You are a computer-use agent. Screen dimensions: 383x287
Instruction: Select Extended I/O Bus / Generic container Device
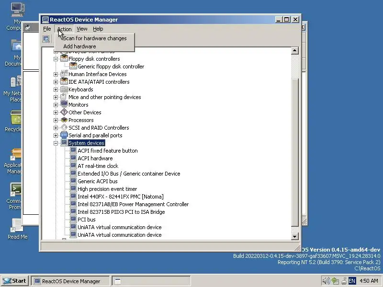(x=129, y=174)
